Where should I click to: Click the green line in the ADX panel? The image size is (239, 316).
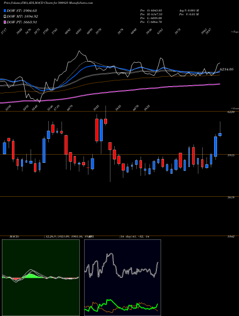110,301
